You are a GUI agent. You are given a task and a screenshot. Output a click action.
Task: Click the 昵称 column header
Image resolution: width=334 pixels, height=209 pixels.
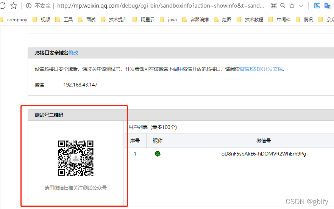pyautogui.click(x=158, y=141)
